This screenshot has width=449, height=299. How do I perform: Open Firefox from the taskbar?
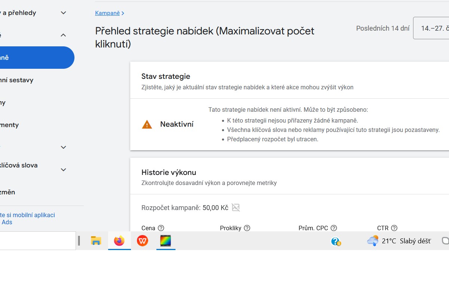[119, 241]
